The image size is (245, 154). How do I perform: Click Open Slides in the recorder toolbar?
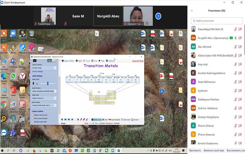click(x=68, y=61)
